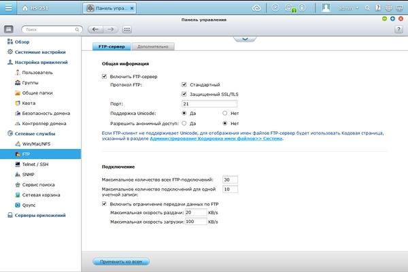Click max connections per account field

click(230, 189)
